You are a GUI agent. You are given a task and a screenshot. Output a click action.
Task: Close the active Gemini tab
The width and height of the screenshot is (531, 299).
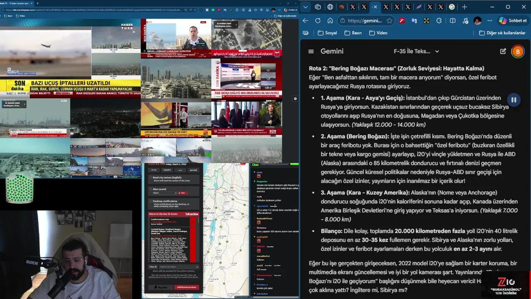point(375,7)
